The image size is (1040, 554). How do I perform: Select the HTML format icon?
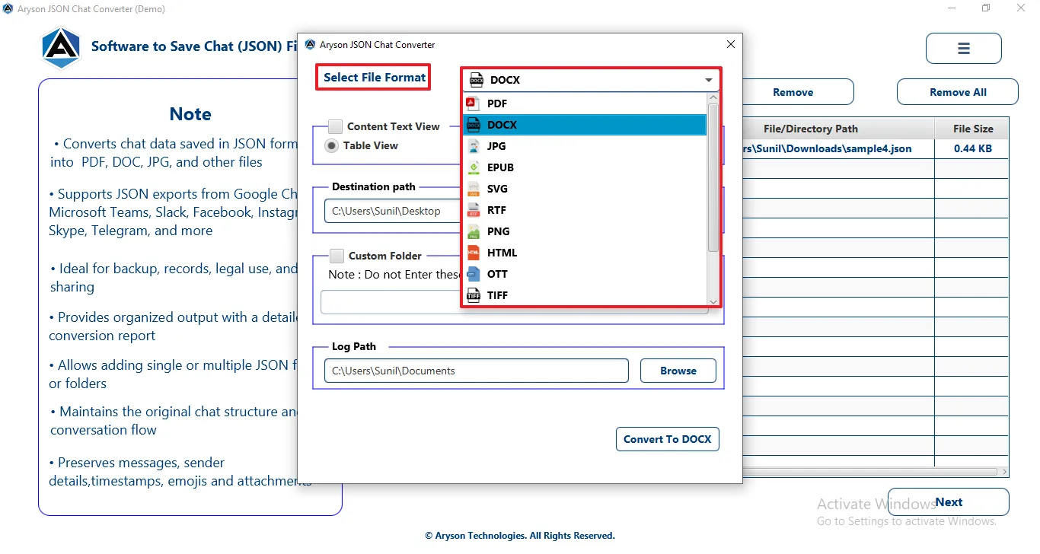click(x=474, y=253)
